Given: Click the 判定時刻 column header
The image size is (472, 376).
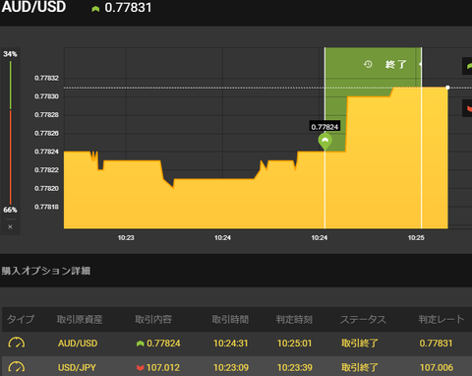Looking at the screenshot, I should [294, 319].
